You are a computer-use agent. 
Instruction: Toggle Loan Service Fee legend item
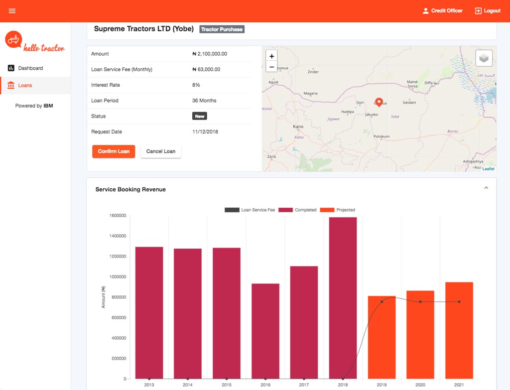click(250, 210)
